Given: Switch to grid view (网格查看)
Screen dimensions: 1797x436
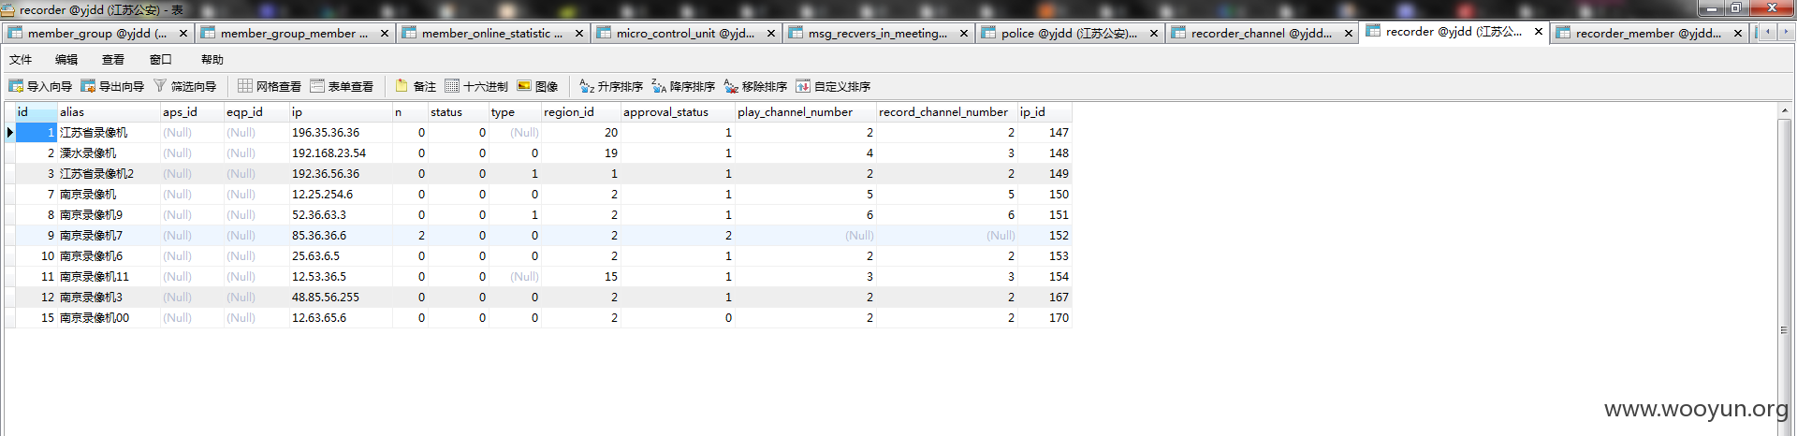Looking at the screenshot, I should (x=270, y=86).
